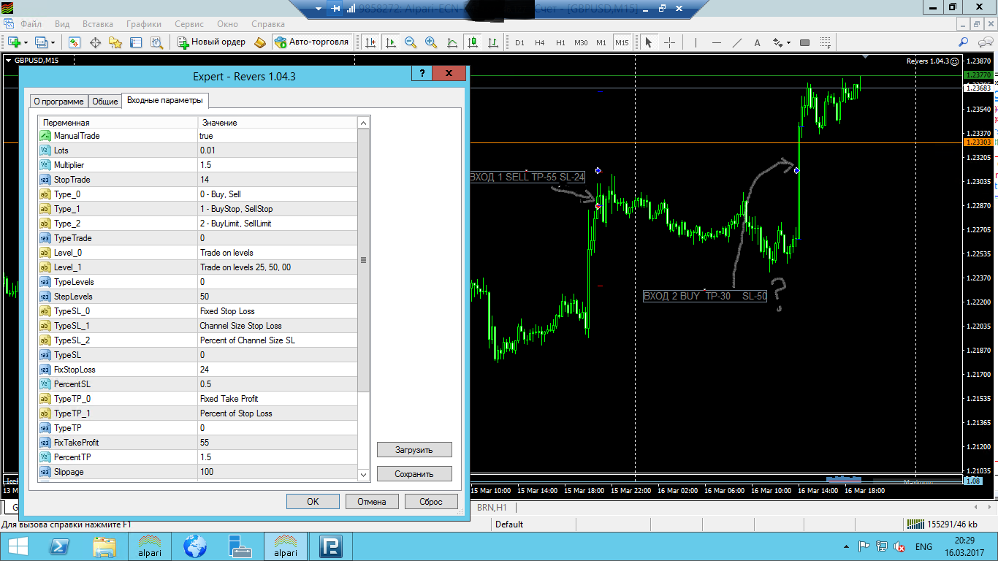The height and width of the screenshot is (561, 998).
Task: Open the Strategy Tester magnifier icon
Action: coord(156,42)
